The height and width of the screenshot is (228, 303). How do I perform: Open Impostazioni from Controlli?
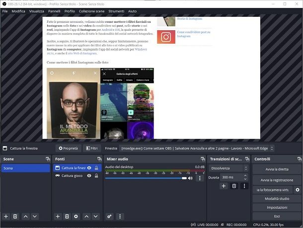(277, 207)
